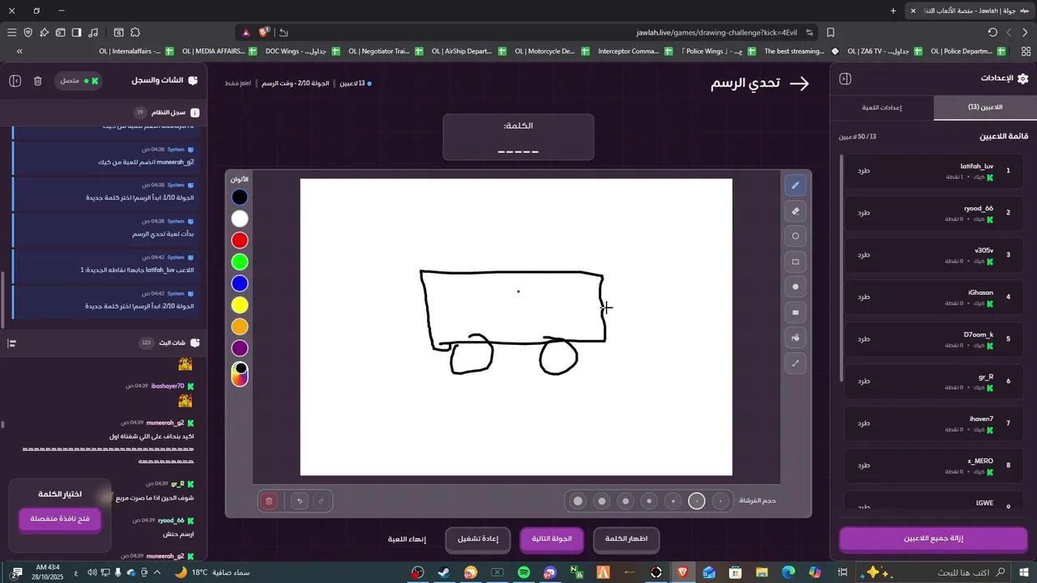Collapse the settings panel icon
The width and height of the screenshot is (1037, 583).
[845, 79]
